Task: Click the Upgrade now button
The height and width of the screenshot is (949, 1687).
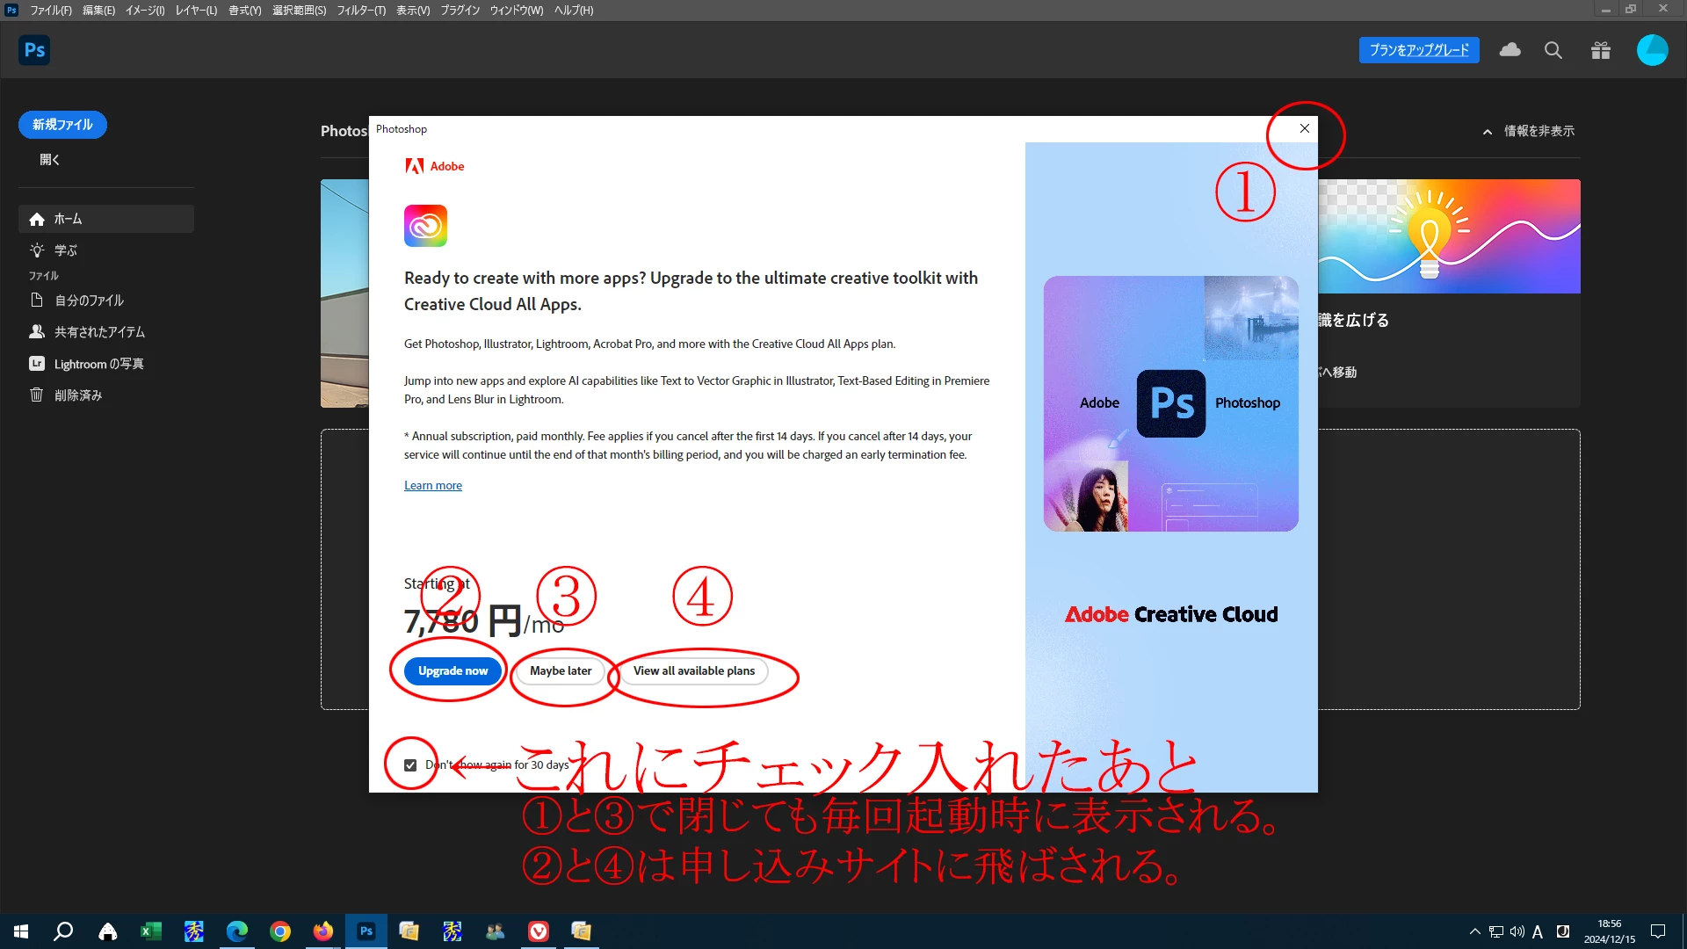Action: [453, 670]
